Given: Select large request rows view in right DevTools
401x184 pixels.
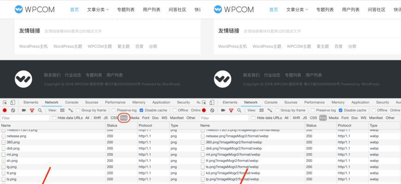Looking at the screenshot, I should click(262, 110).
